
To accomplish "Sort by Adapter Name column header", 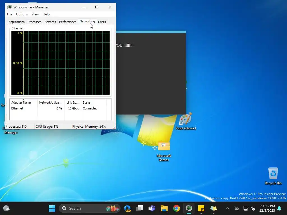I will click(24, 102).
